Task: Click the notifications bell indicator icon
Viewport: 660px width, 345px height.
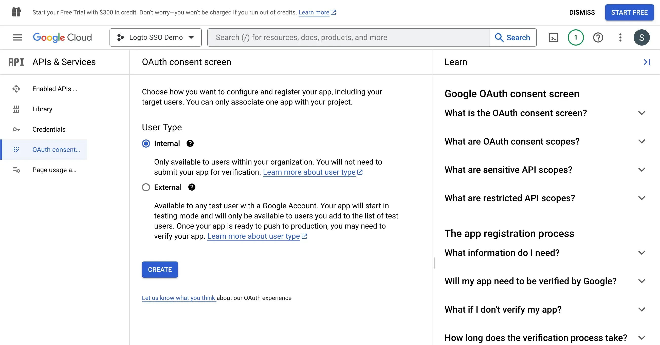Action: [x=575, y=37]
